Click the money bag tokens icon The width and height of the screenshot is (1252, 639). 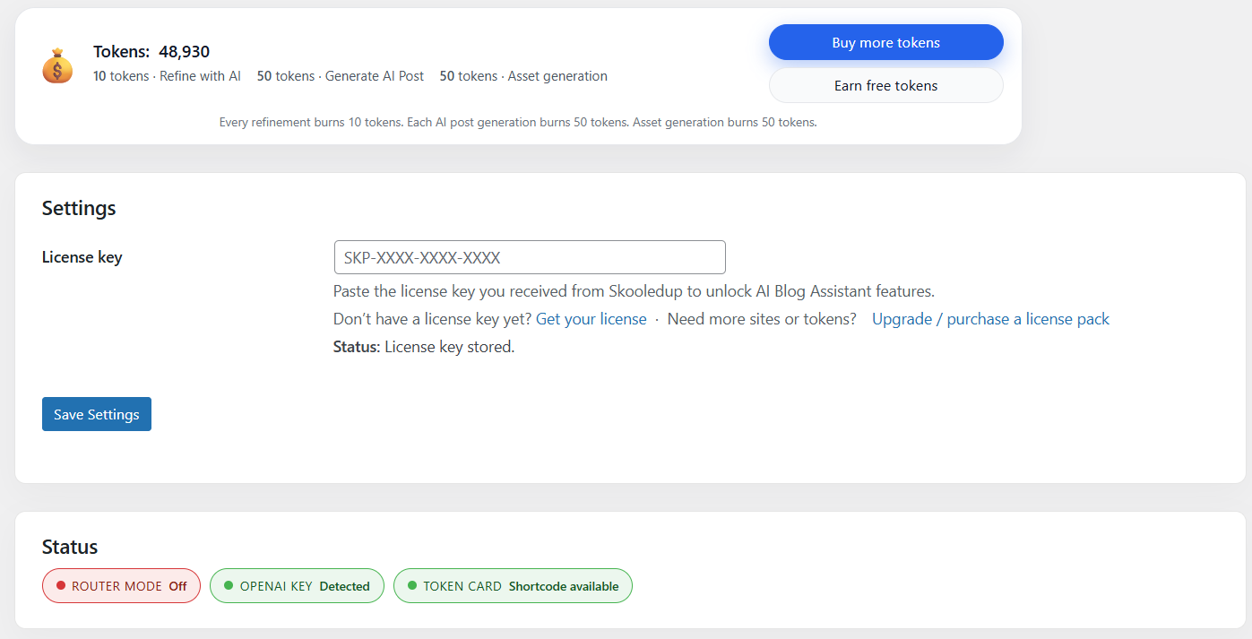point(57,67)
